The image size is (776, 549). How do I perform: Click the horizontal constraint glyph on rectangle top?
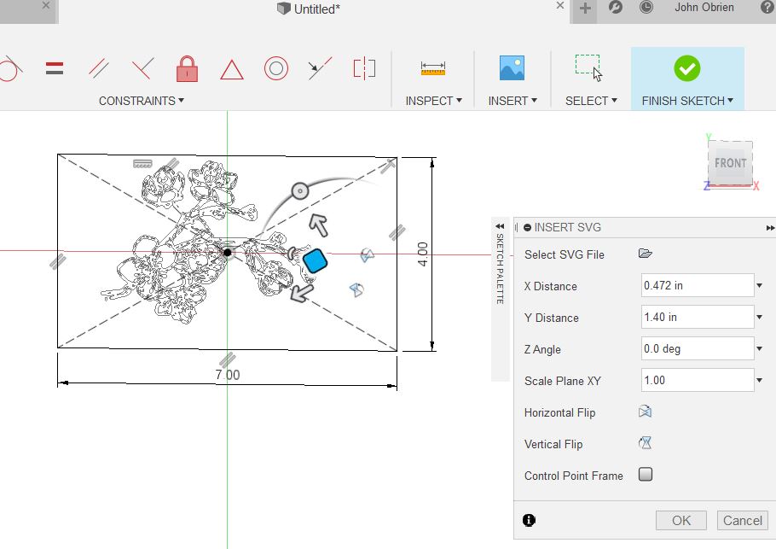click(142, 164)
